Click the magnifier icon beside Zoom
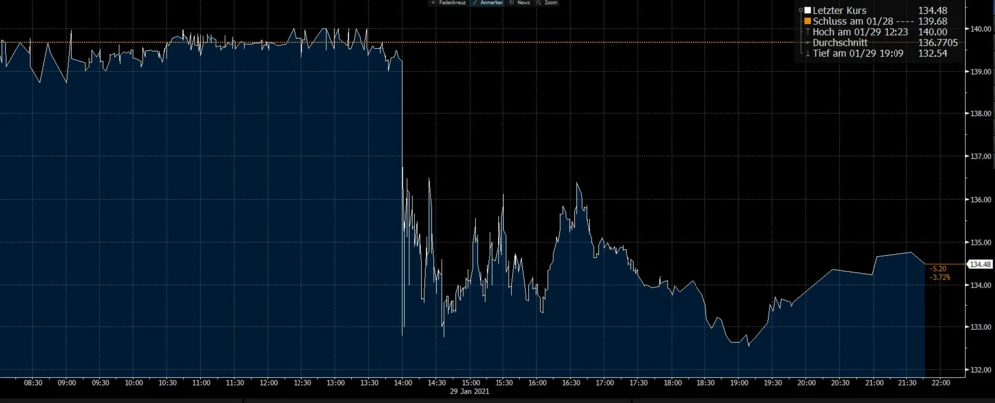995x403 pixels. (x=538, y=3)
